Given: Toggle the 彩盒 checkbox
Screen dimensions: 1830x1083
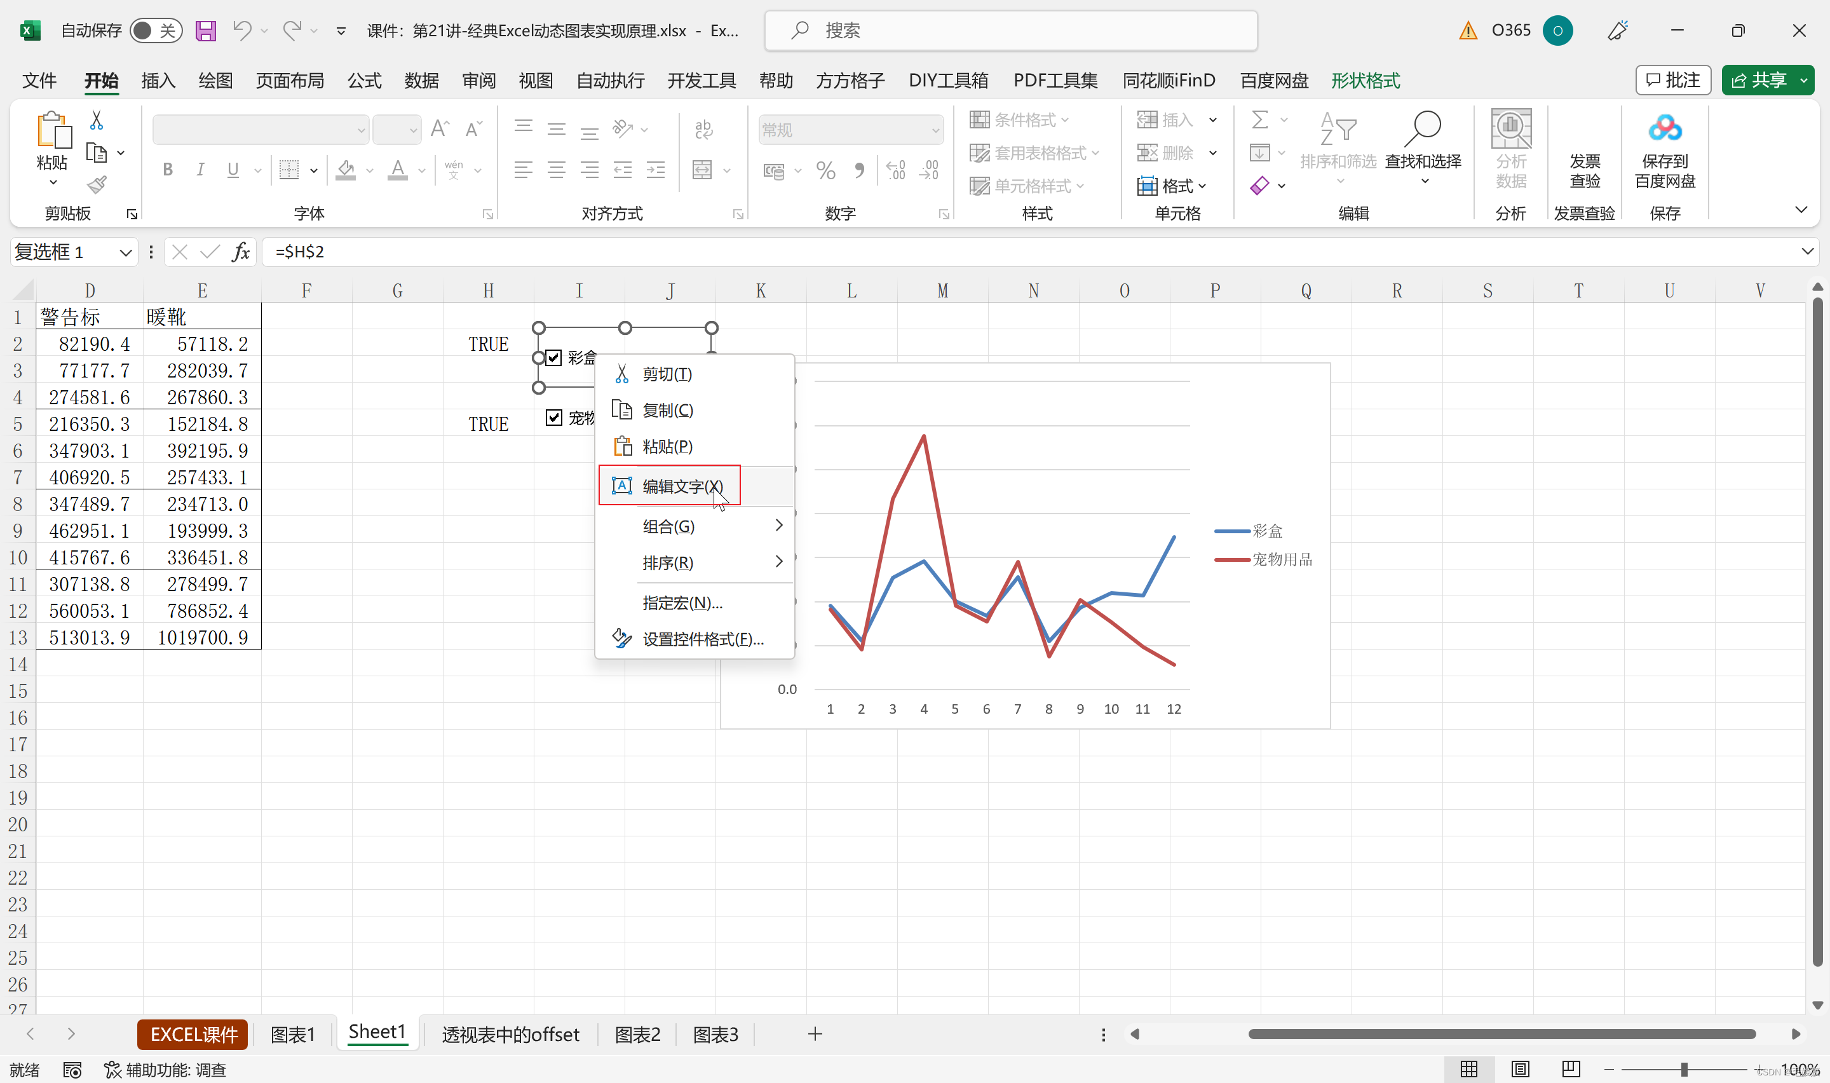Looking at the screenshot, I should point(553,358).
